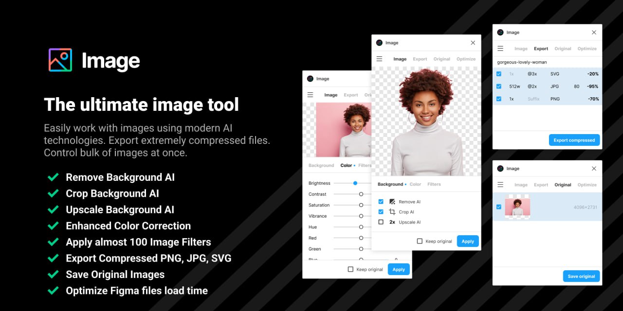The image size is (623, 311).
Task: Open the SVG format dropdown
Action: 555,74
